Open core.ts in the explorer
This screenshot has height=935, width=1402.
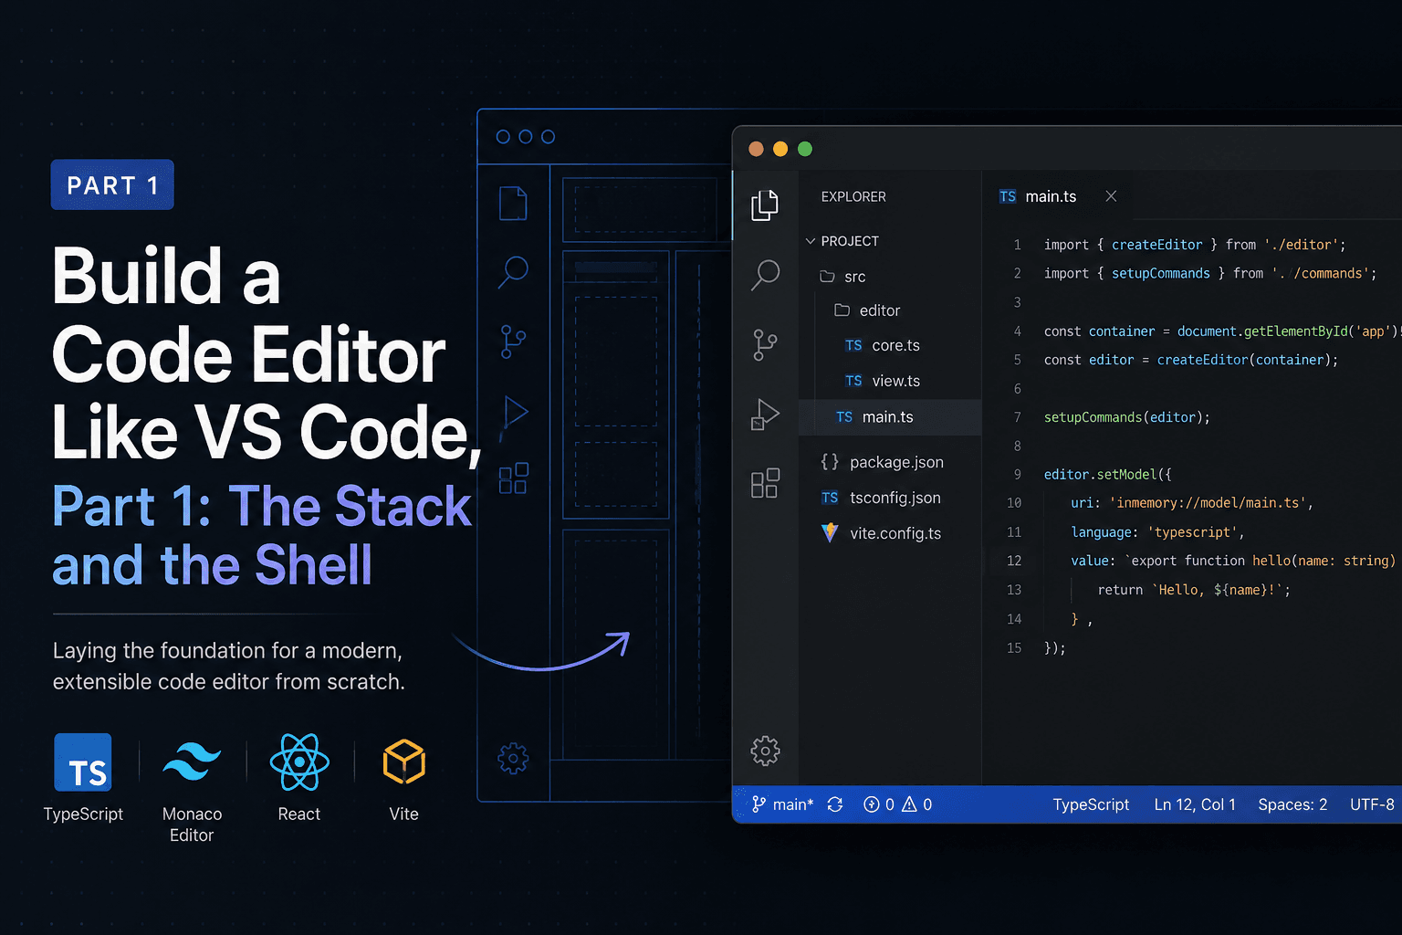coord(883,345)
